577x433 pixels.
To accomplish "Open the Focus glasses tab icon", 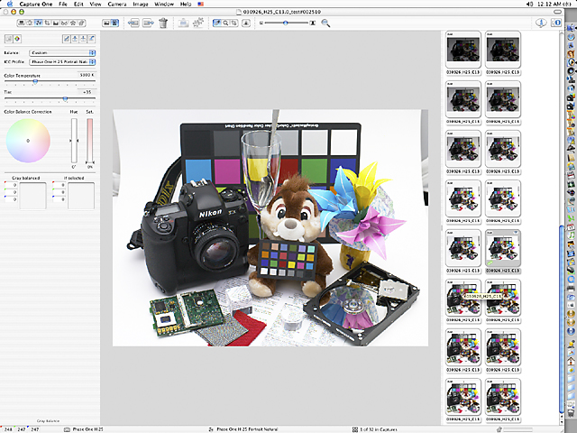I will click(64, 23).
